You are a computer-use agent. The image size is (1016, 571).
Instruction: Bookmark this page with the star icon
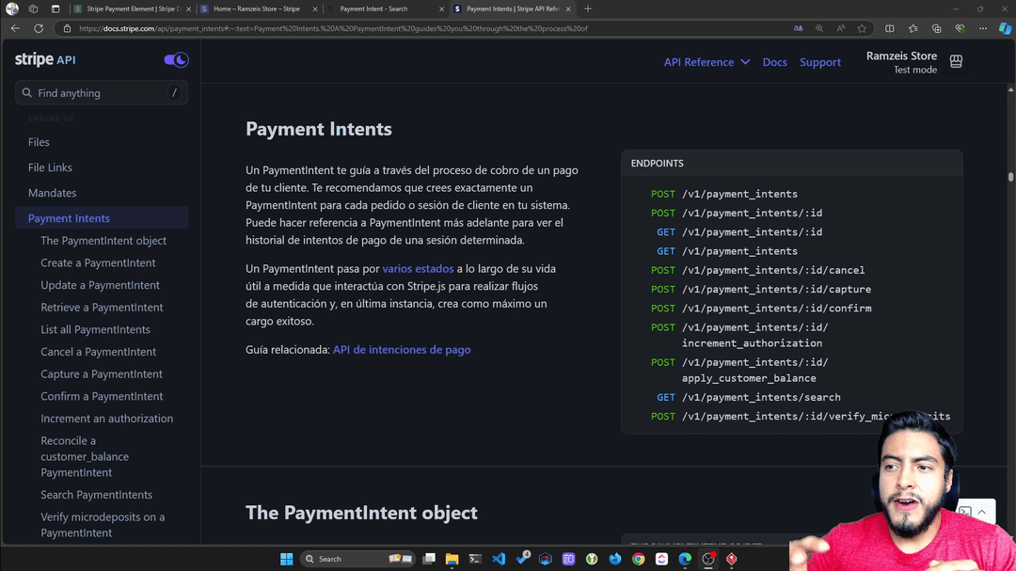862,28
